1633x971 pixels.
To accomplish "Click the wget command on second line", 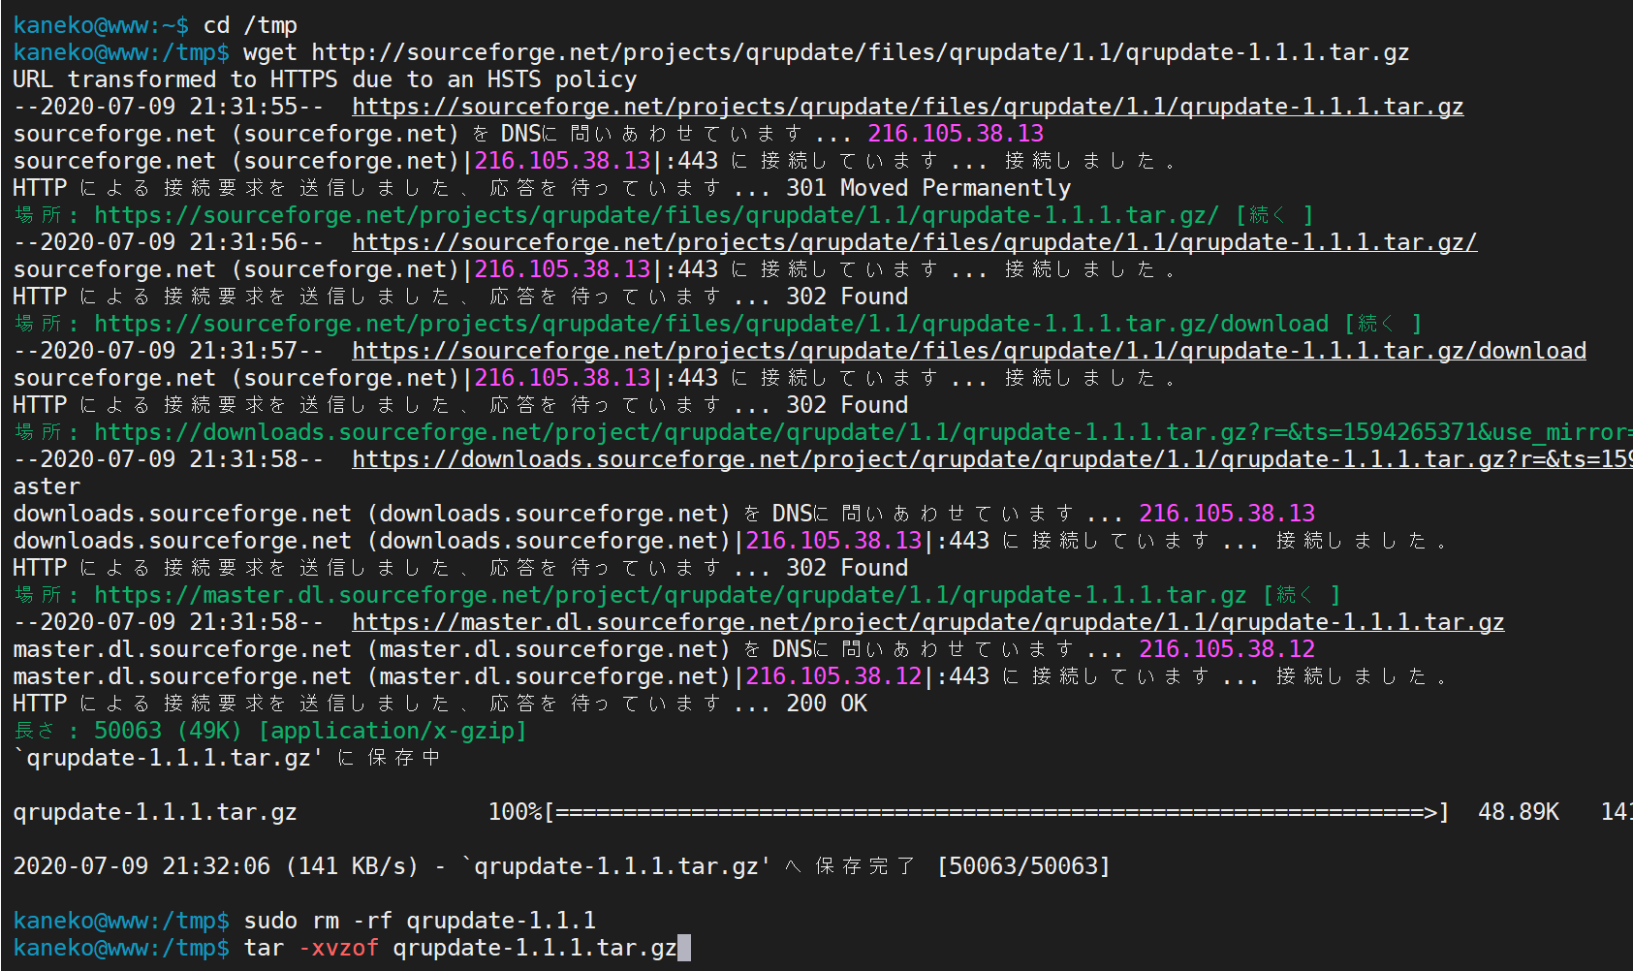I will pyautogui.click(x=826, y=52).
